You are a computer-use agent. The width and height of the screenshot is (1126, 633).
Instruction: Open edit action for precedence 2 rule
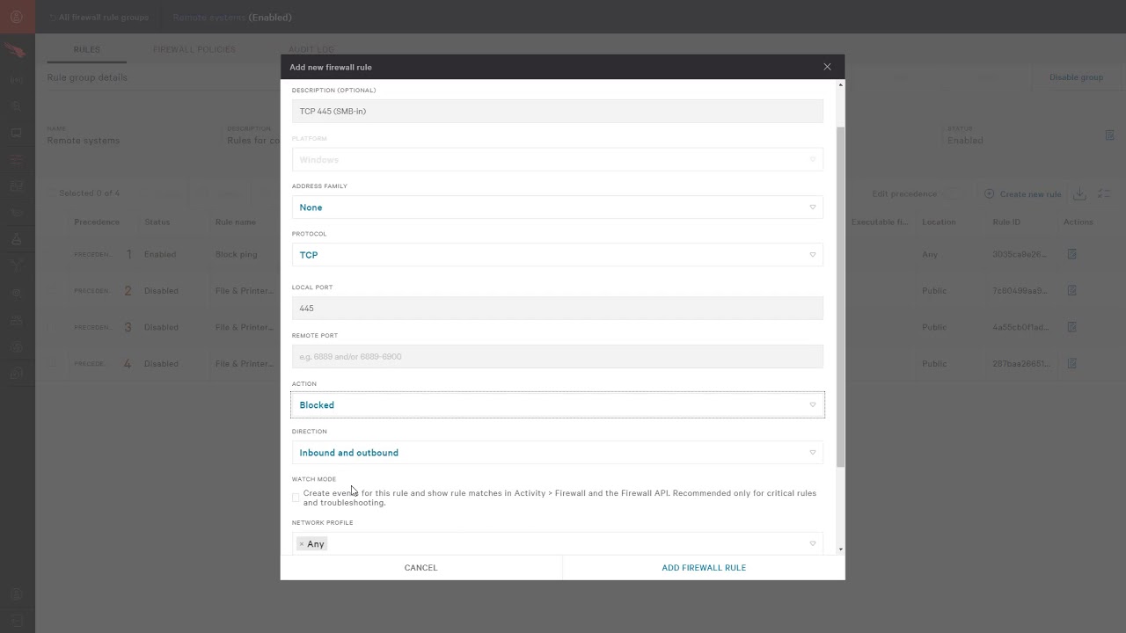(x=1071, y=290)
